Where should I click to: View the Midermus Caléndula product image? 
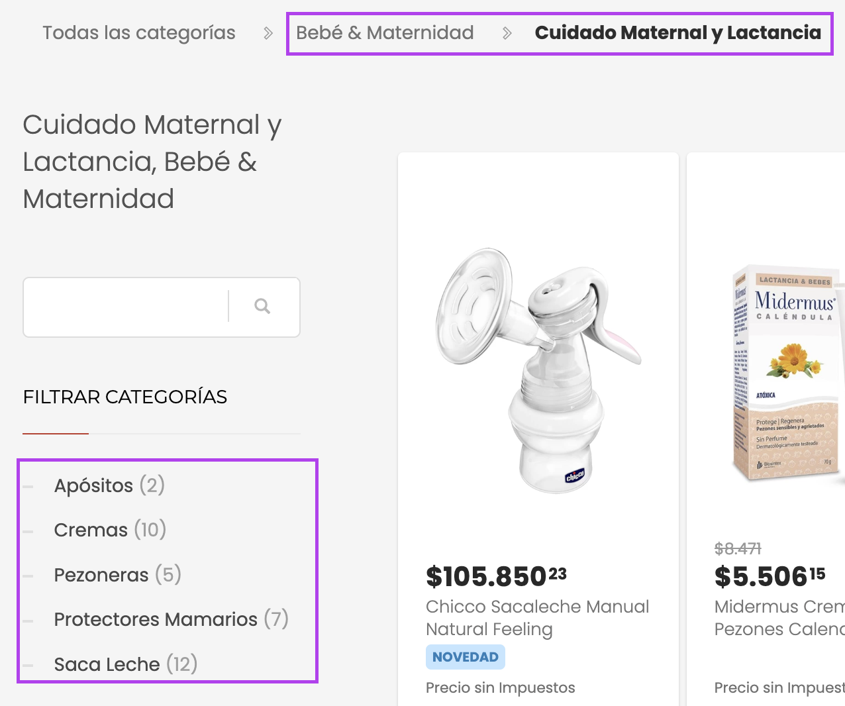coord(788,374)
